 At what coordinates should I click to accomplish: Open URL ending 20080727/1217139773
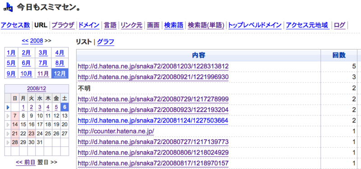(x=153, y=142)
